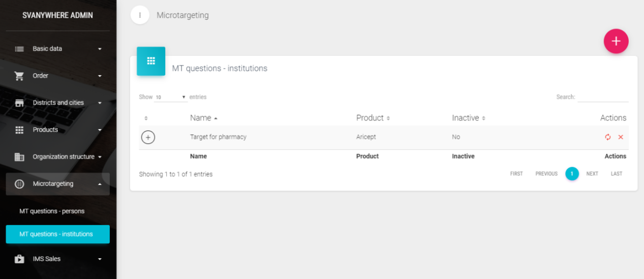
Task: Click page number 1 in pagination
Action: pos(572,174)
